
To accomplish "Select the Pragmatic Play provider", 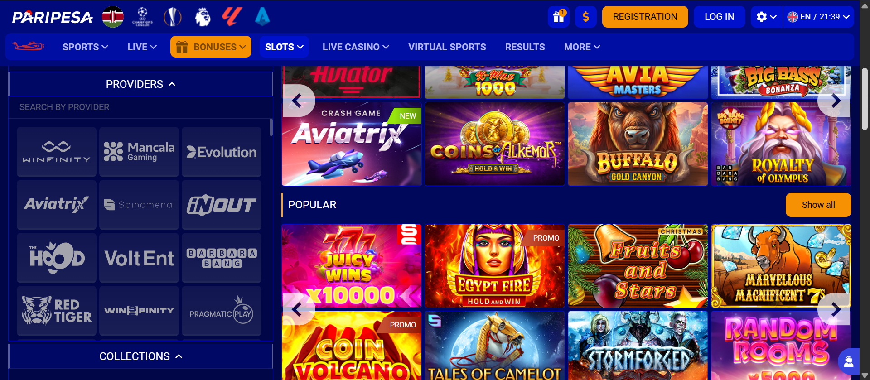I will [x=222, y=311].
